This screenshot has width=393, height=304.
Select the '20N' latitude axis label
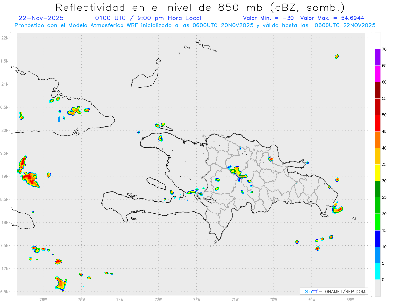(6, 130)
